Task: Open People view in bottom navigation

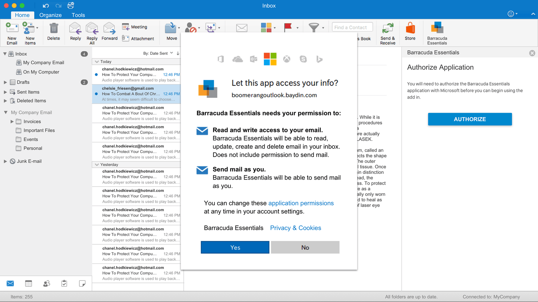Action: point(46,284)
